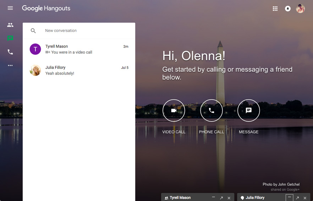Start a message with the circle button
This screenshot has width=313, height=201.
click(x=249, y=110)
